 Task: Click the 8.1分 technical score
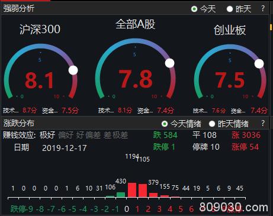[125, 110]
